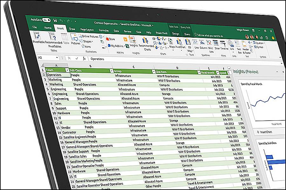Expand the Name Box dropdown arrow
Viewport: 286px width, 190px height.
coord(57,58)
